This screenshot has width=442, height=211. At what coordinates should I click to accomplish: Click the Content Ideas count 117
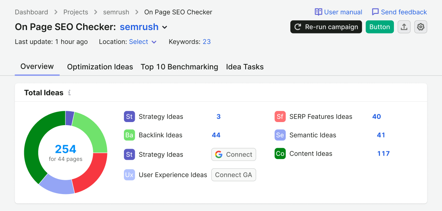point(383,154)
